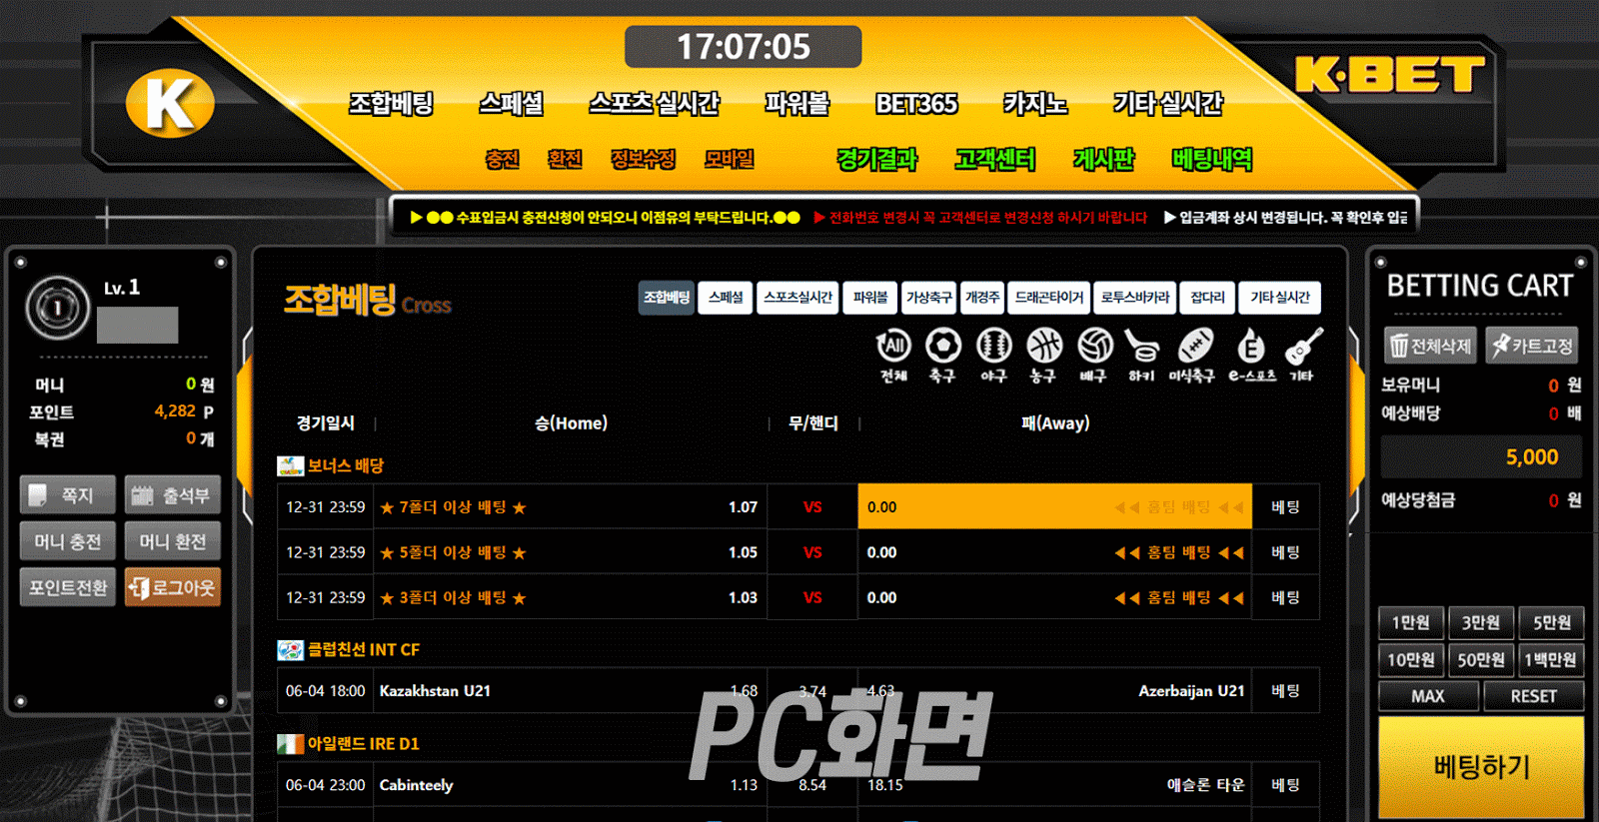1599x822 pixels.
Task: Open the 조합베팅 main menu
Action: pos(391,104)
